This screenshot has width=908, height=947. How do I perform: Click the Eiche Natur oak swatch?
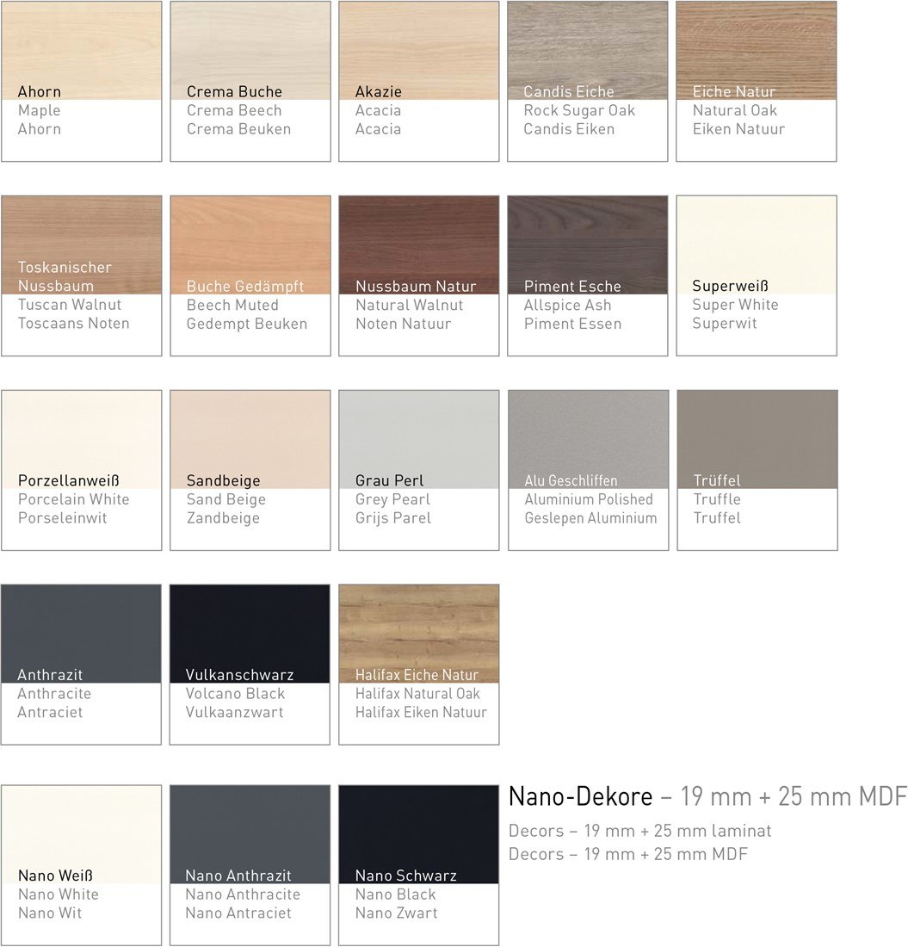coord(756,52)
